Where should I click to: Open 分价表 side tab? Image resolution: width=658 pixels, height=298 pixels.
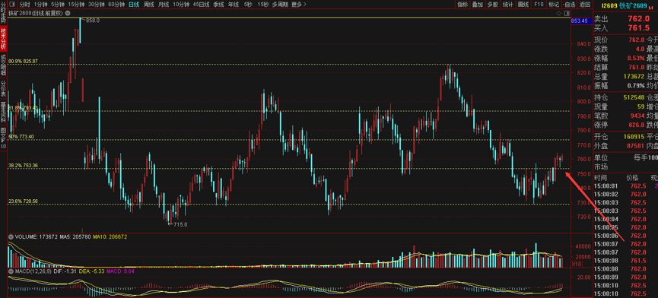pyautogui.click(x=3, y=88)
